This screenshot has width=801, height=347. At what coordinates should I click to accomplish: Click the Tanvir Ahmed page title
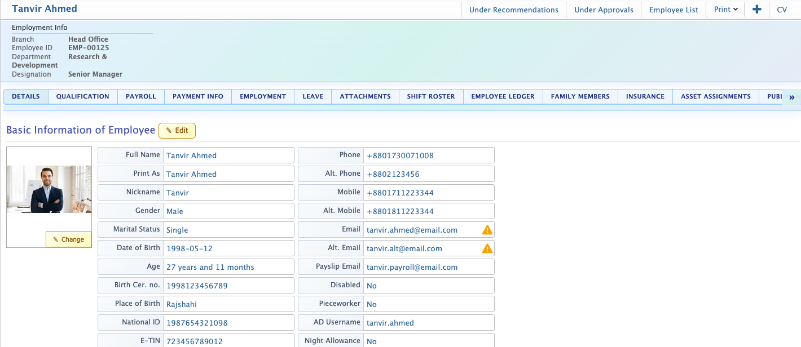[45, 8]
